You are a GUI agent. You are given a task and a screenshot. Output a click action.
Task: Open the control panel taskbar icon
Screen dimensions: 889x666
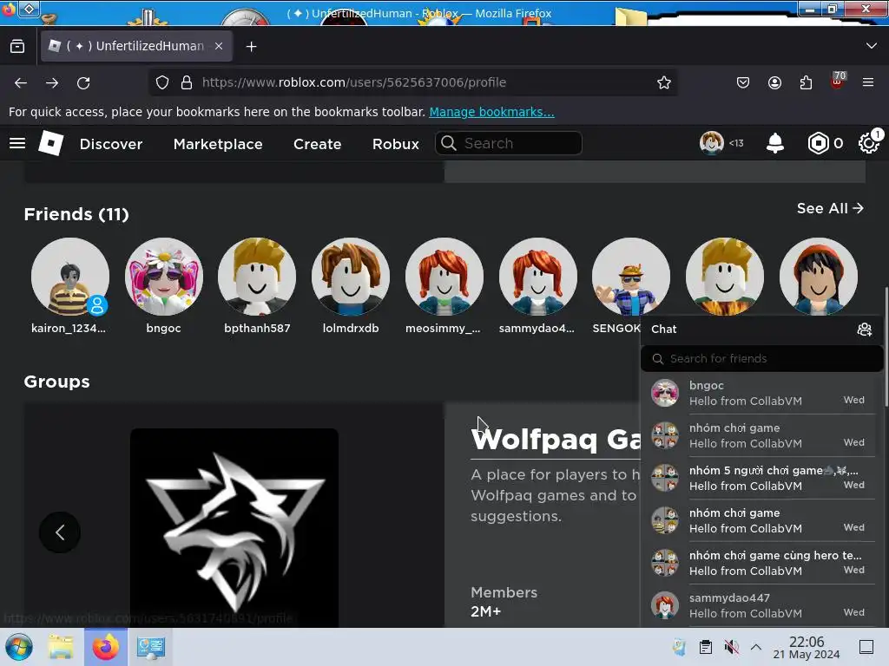pos(151,647)
